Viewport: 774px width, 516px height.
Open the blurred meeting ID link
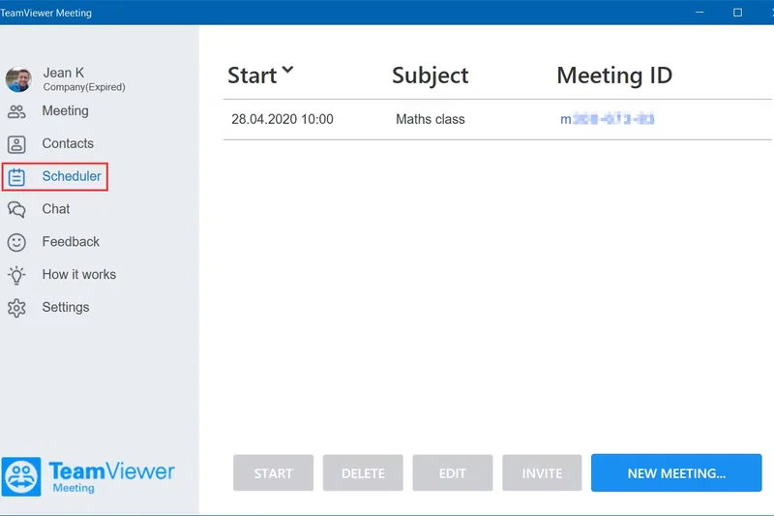(608, 119)
